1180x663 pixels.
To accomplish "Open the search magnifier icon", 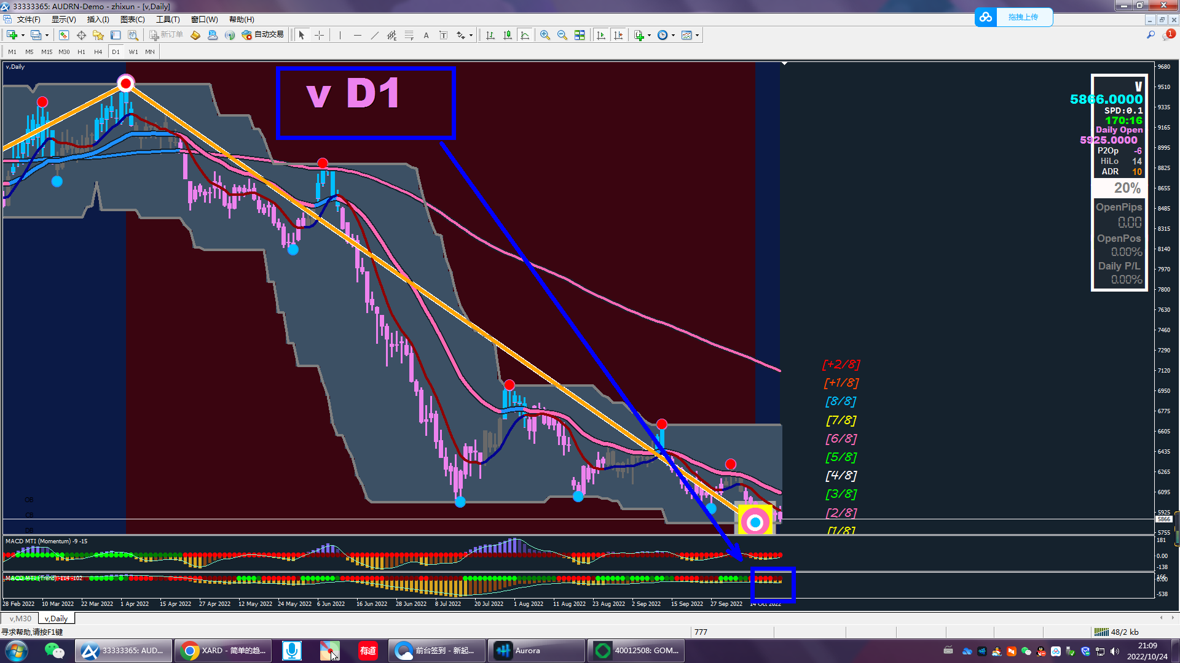I will click(1150, 35).
